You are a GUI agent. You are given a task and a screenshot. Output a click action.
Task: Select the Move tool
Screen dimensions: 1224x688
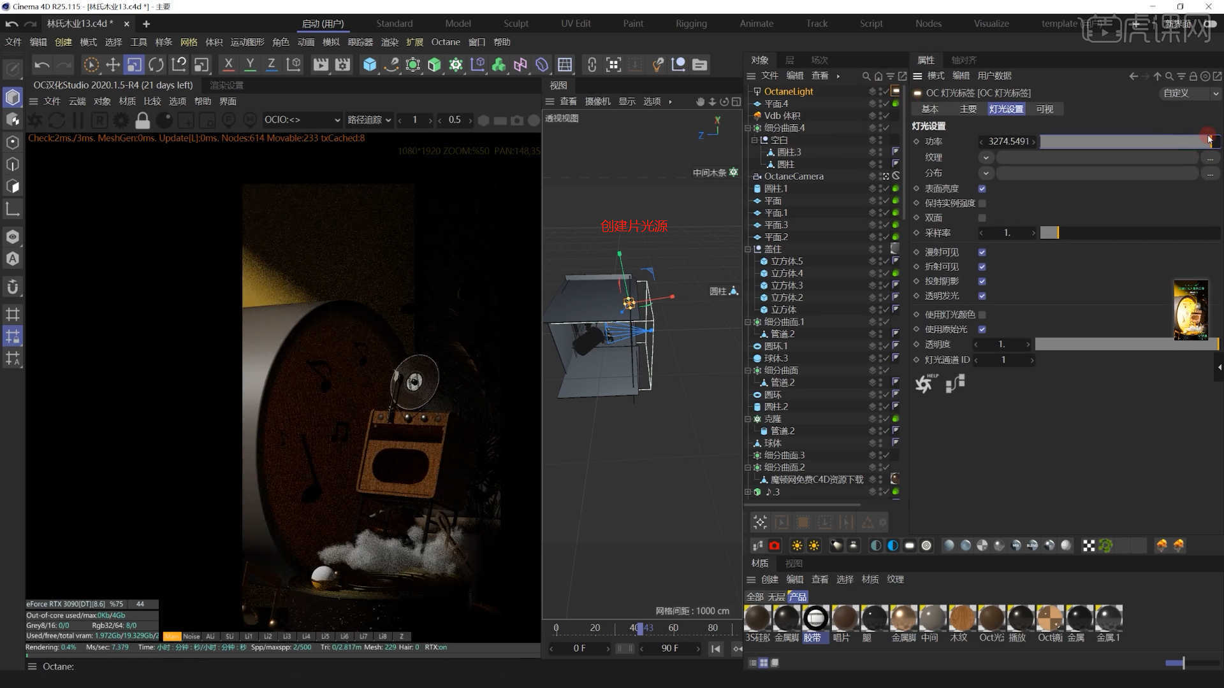113,64
